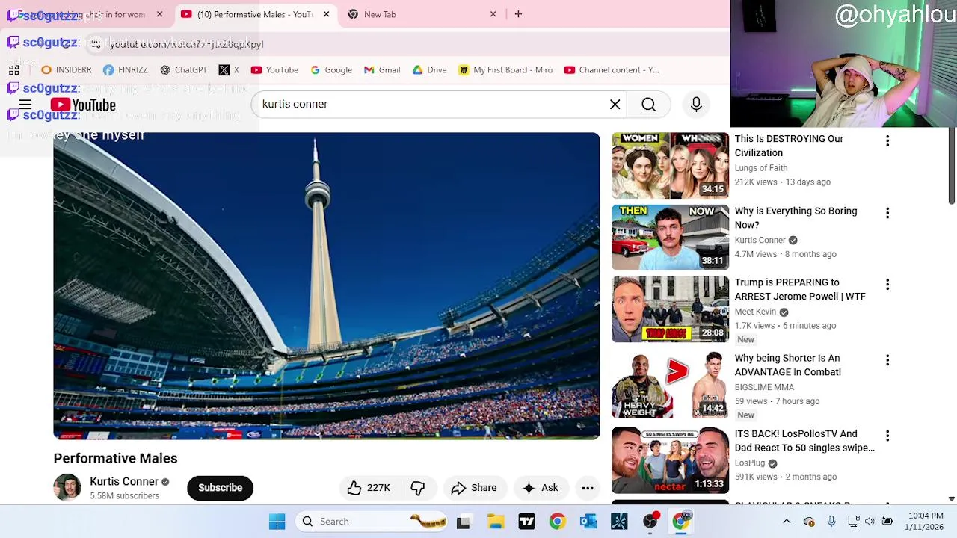Open options for Why is Everything So Boring Now
Screen dimensions: 957x538
pyautogui.click(x=887, y=214)
